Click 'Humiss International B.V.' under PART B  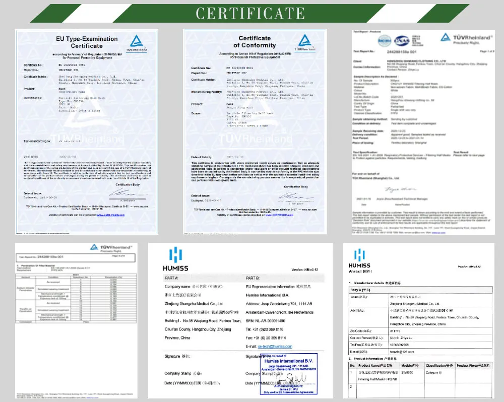[x=268, y=295]
